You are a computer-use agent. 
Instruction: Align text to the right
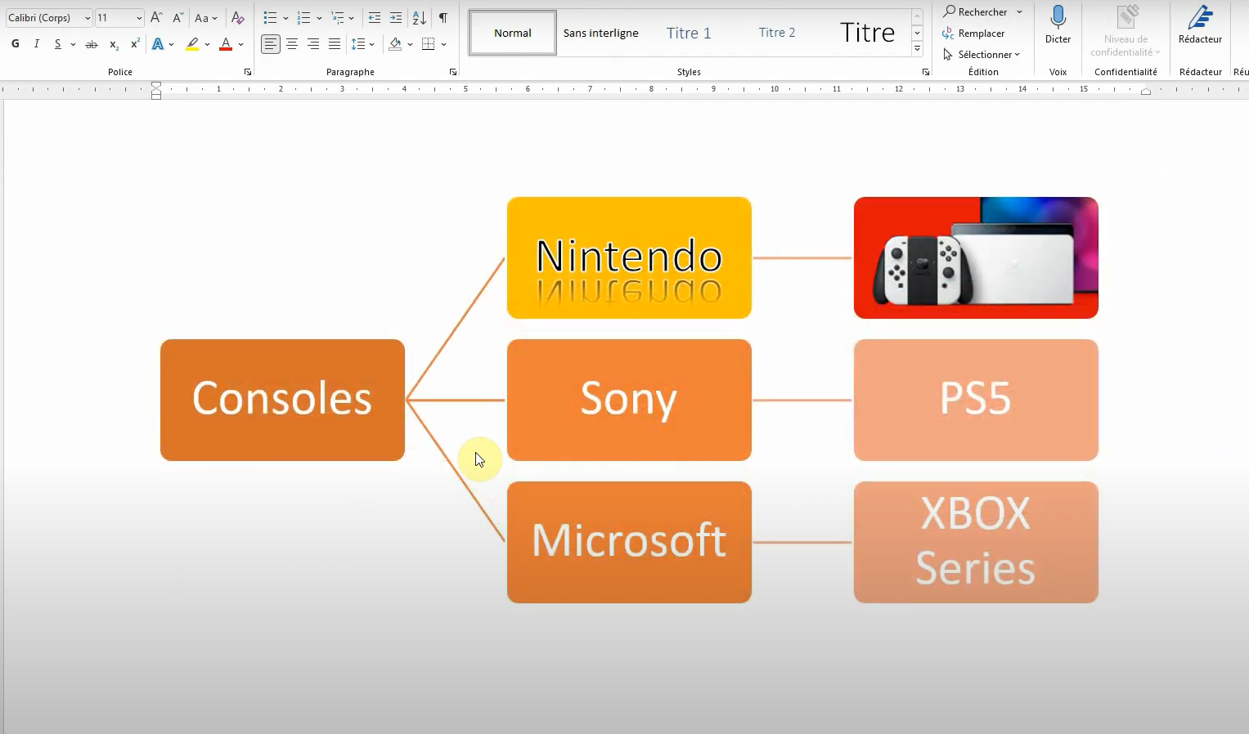point(313,44)
